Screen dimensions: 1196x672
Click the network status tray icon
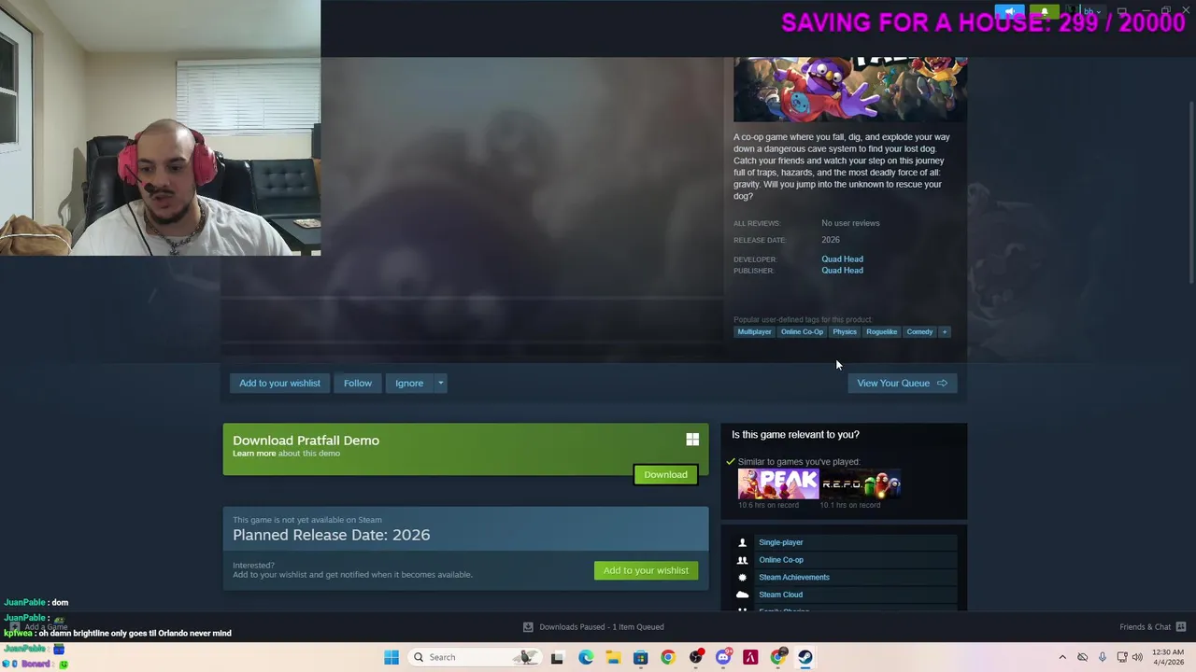coord(1122,657)
